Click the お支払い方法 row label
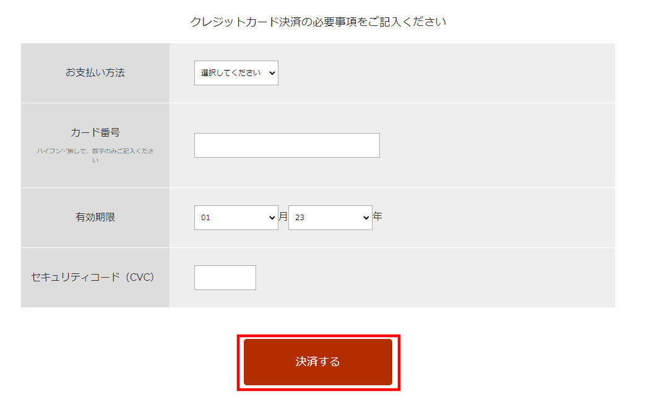Image resolution: width=659 pixels, height=402 pixels. [95, 73]
